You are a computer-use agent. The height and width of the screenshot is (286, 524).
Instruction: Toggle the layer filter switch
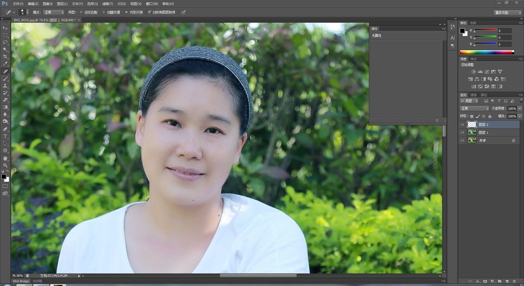point(521,101)
